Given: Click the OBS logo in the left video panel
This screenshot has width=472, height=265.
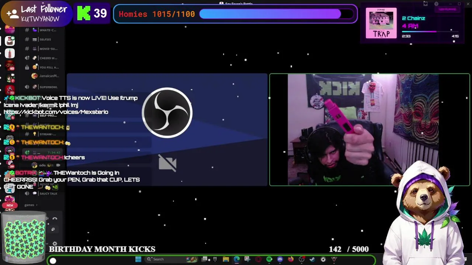Looking at the screenshot, I should (167, 113).
